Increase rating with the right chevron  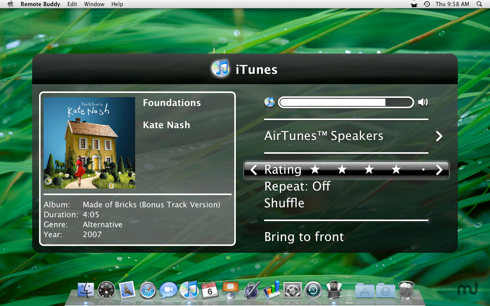[439, 170]
